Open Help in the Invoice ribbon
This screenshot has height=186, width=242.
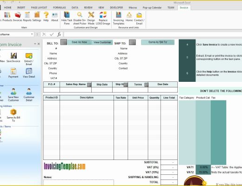pyautogui.click(x=46, y=17)
